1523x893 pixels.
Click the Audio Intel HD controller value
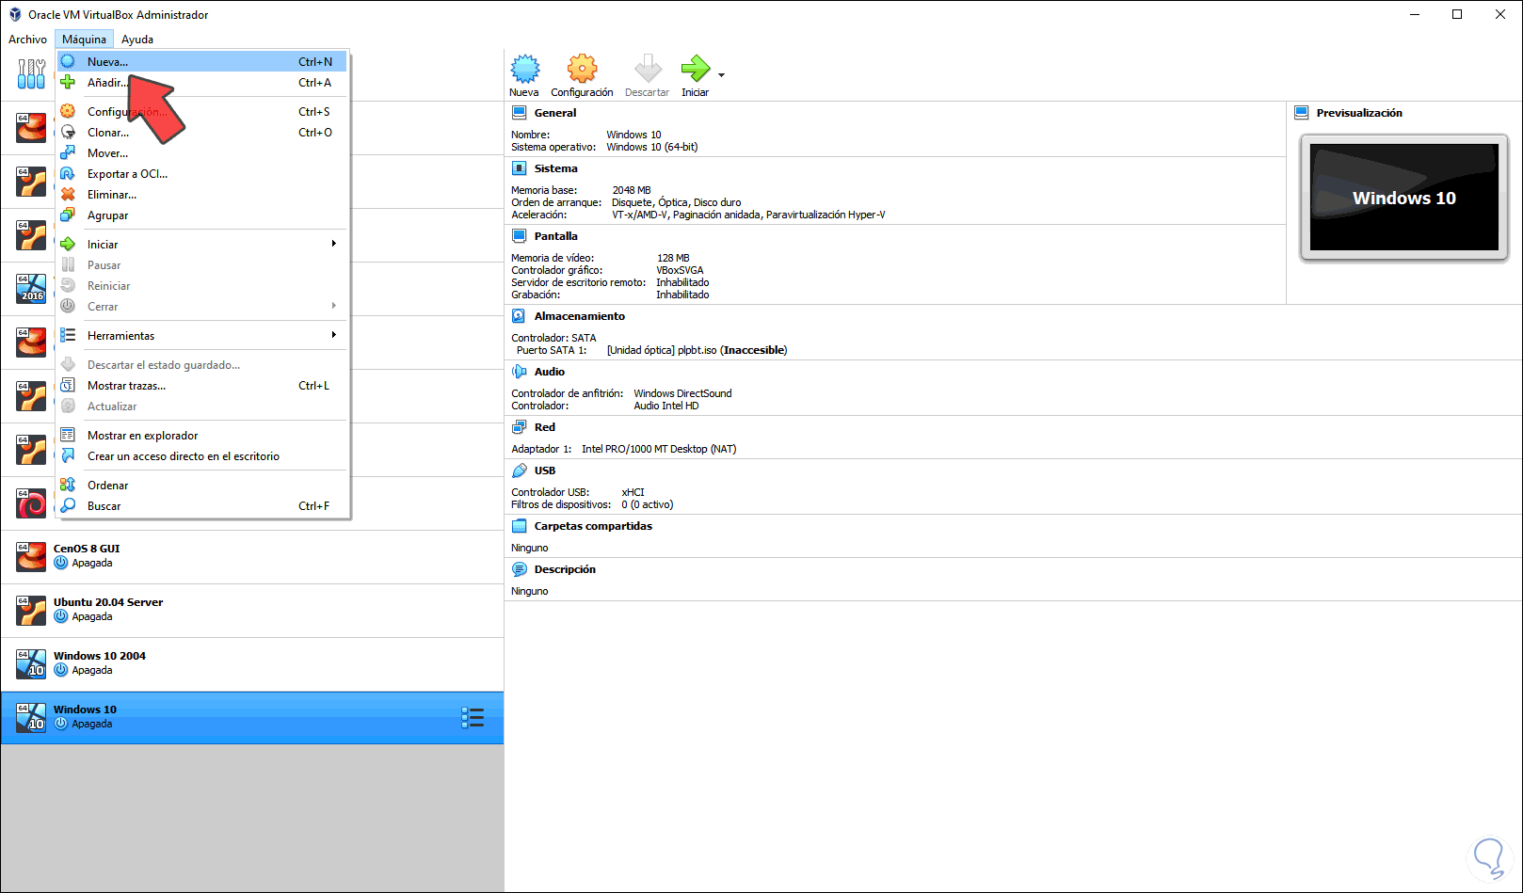pos(666,406)
